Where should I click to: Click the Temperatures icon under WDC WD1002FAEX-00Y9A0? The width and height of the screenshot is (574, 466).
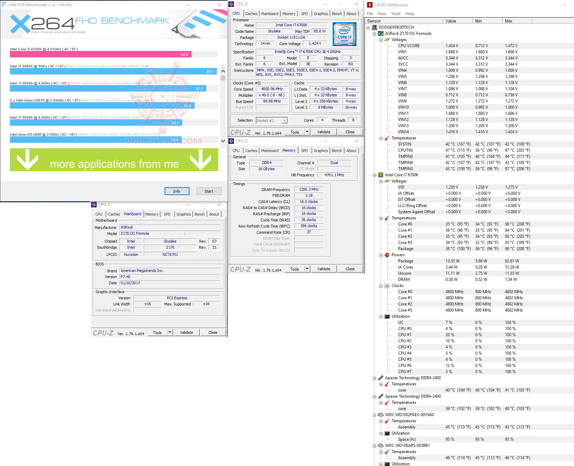[x=387, y=421]
